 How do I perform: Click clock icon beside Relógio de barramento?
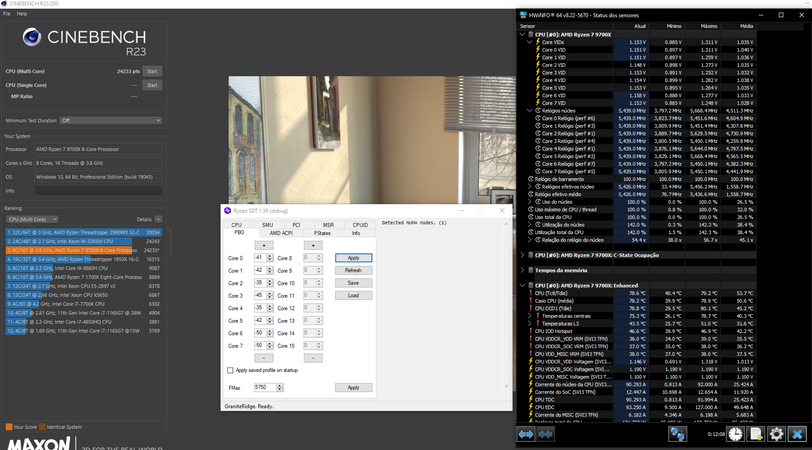pos(531,179)
